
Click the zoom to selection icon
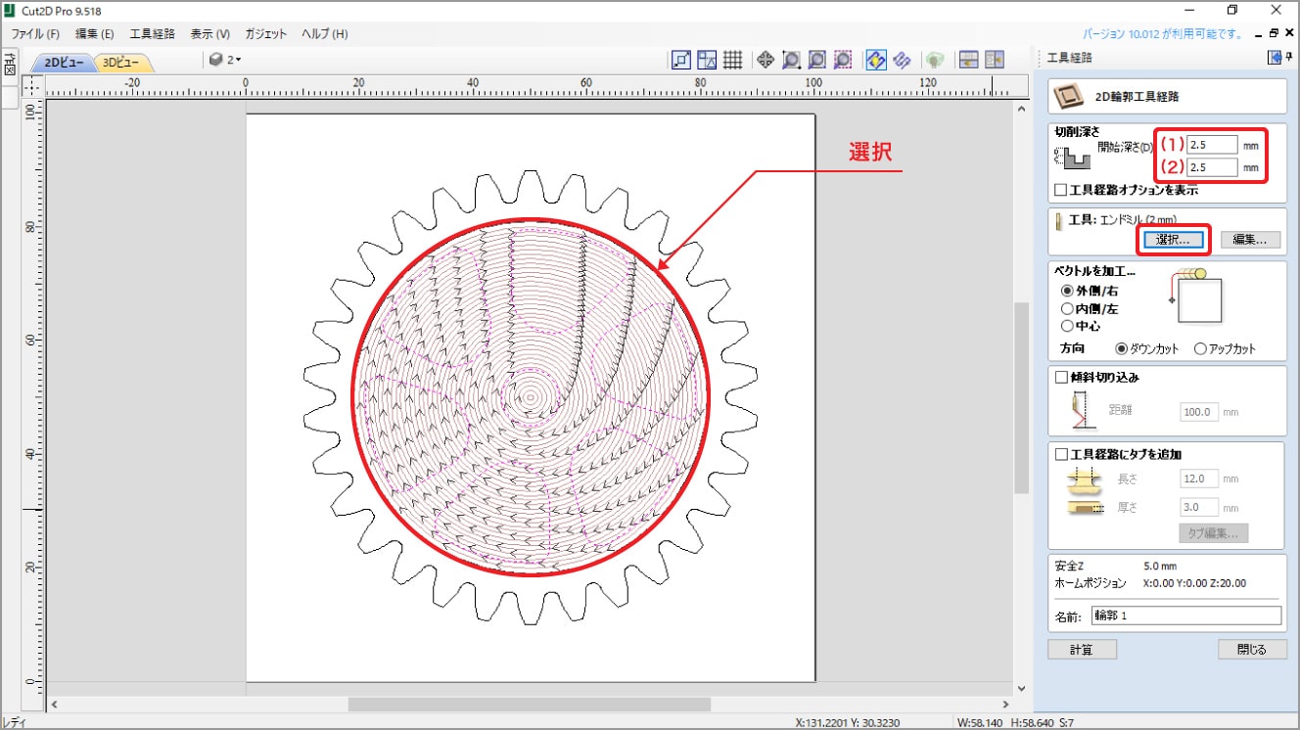(842, 60)
